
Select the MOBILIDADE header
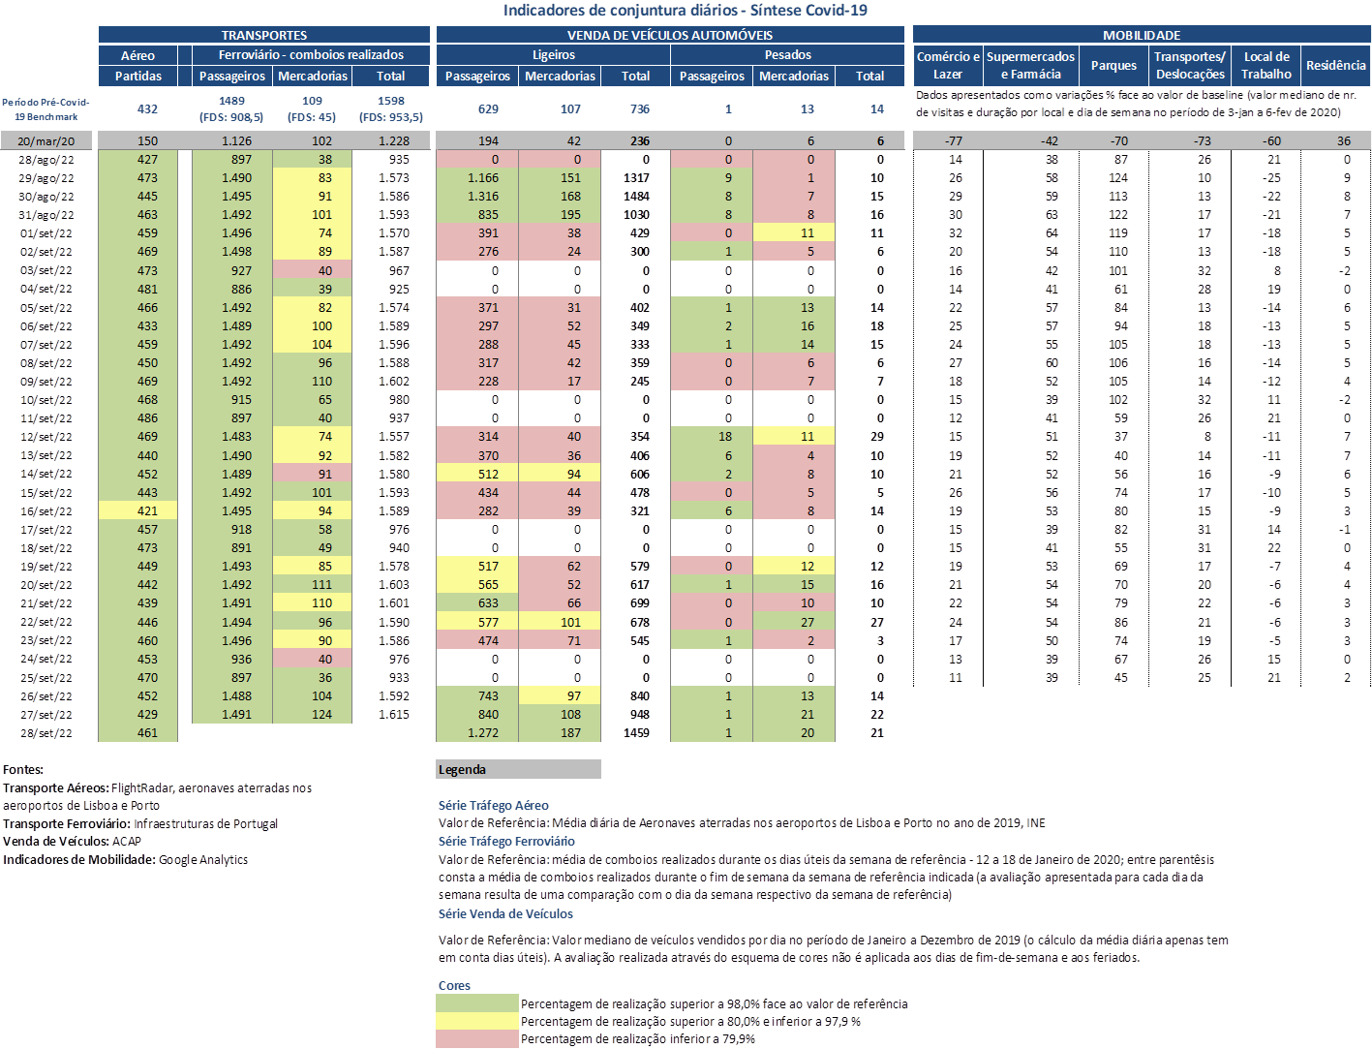click(x=1142, y=35)
